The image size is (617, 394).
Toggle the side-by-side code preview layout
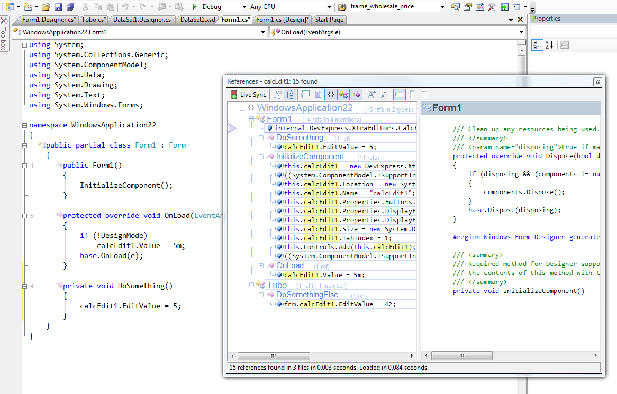[x=399, y=95]
